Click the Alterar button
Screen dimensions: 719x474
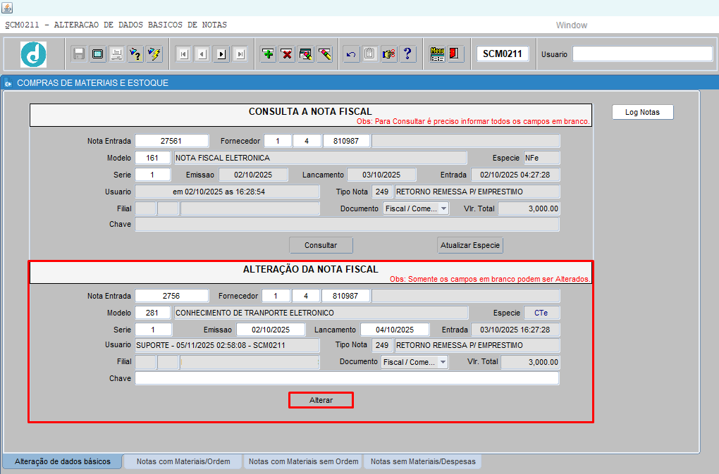tap(321, 400)
